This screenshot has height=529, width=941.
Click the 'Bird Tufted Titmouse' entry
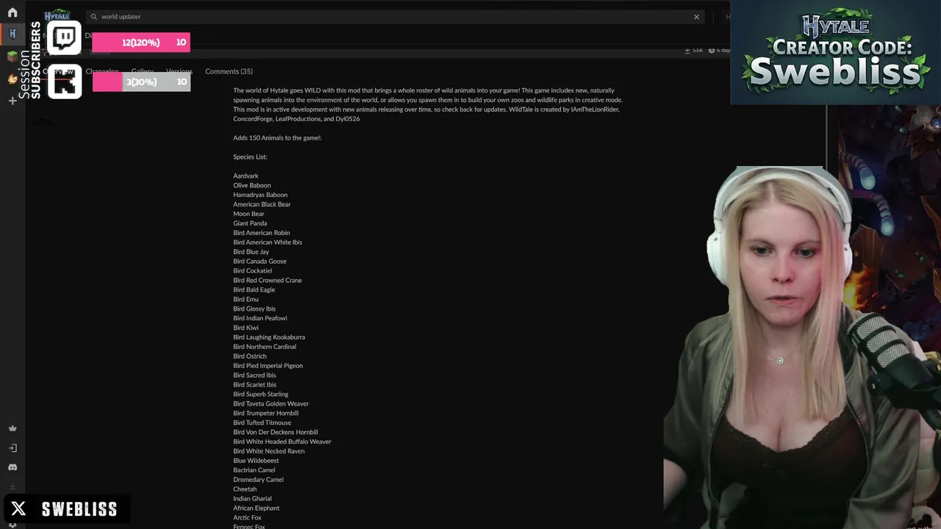click(x=262, y=423)
